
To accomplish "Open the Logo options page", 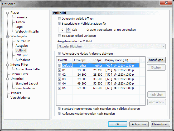I will pyautogui.click(x=19, y=27).
